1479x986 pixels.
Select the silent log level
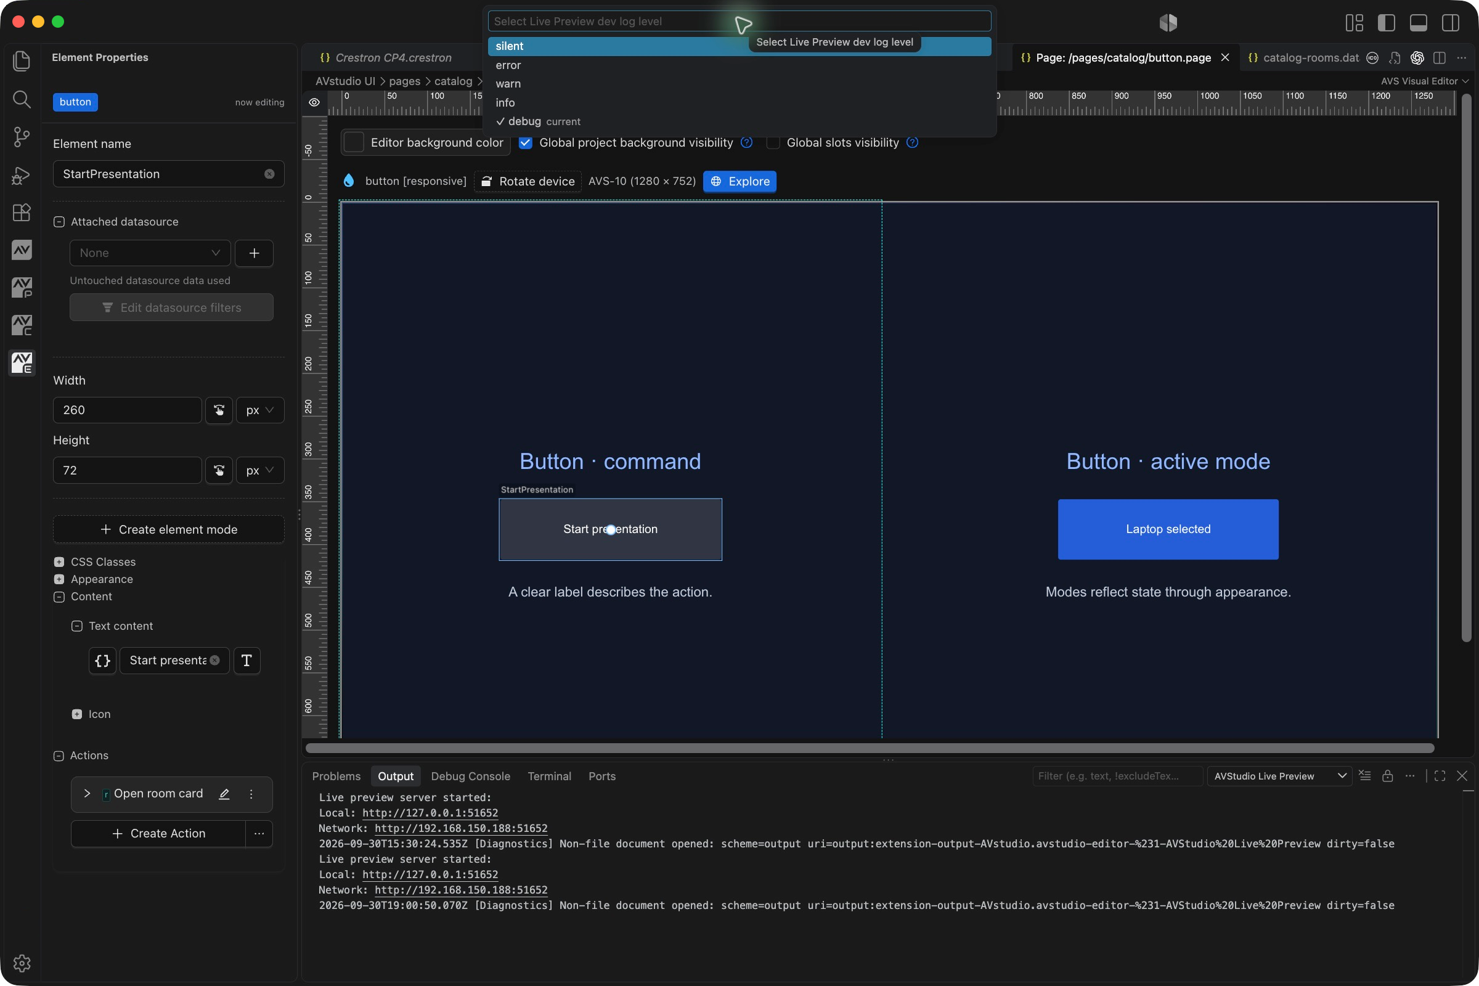click(739, 46)
